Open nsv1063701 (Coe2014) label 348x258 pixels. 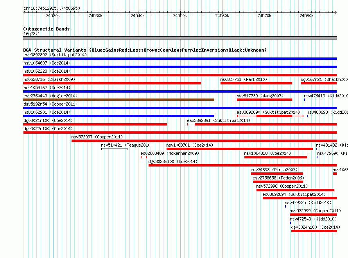pos(190,145)
